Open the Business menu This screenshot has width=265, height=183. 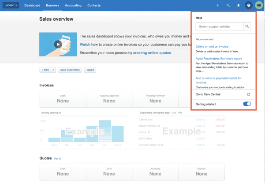coord(52,5)
